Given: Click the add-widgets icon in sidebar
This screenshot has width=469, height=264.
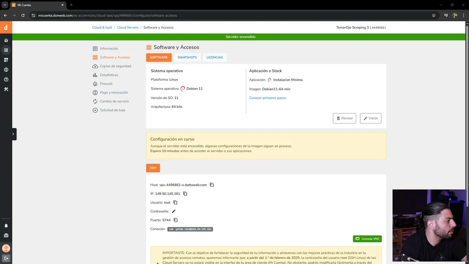Looking at the screenshot, I should point(6,60).
